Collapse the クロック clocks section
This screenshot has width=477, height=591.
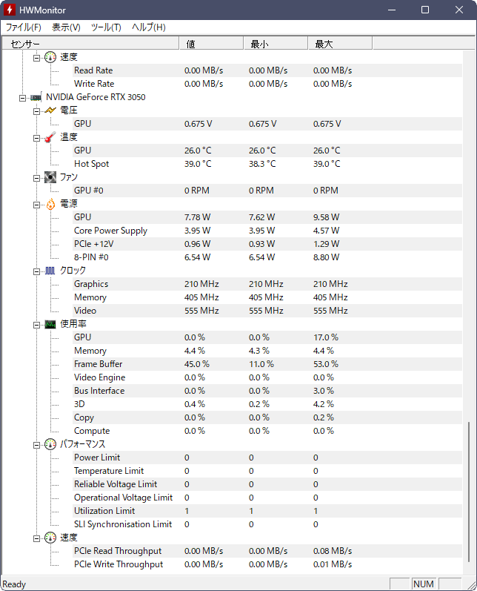[x=36, y=271]
